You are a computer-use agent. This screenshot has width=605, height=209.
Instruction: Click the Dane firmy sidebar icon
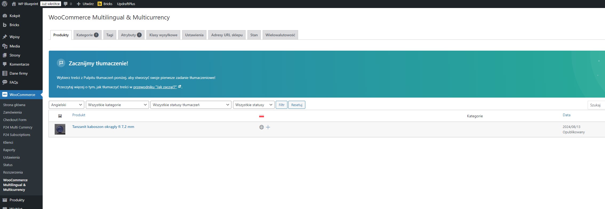tap(5, 73)
